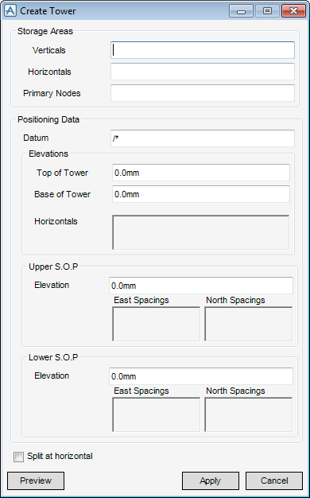Click the Elevations group label

pyautogui.click(x=48, y=154)
